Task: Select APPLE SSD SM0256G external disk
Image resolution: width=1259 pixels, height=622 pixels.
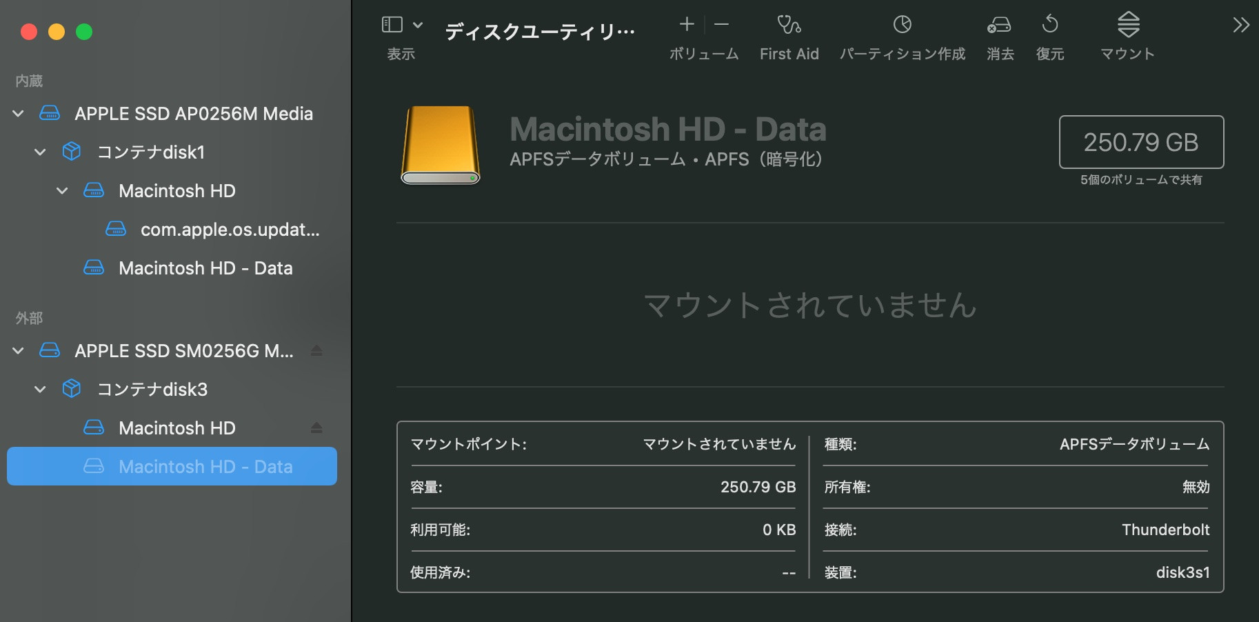Action: [x=183, y=351]
